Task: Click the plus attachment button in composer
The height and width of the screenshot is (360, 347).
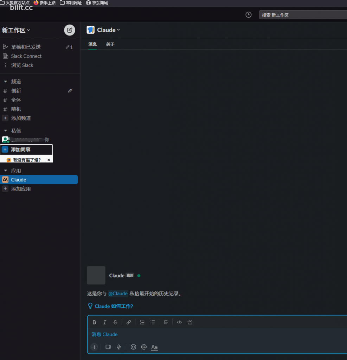Action: click(94, 347)
